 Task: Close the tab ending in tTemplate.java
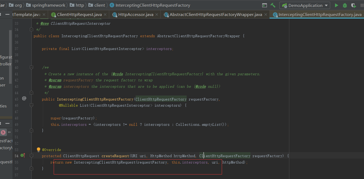pyautogui.click(x=44, y=15)
